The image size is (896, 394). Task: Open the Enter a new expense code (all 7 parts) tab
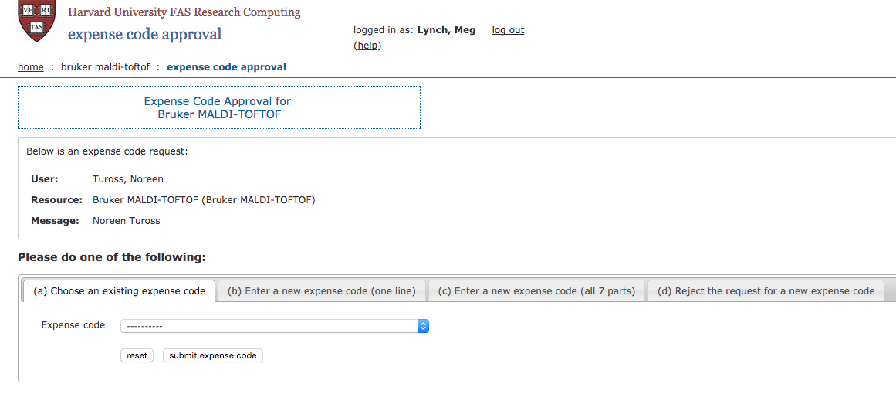click(x=536, y=290)
